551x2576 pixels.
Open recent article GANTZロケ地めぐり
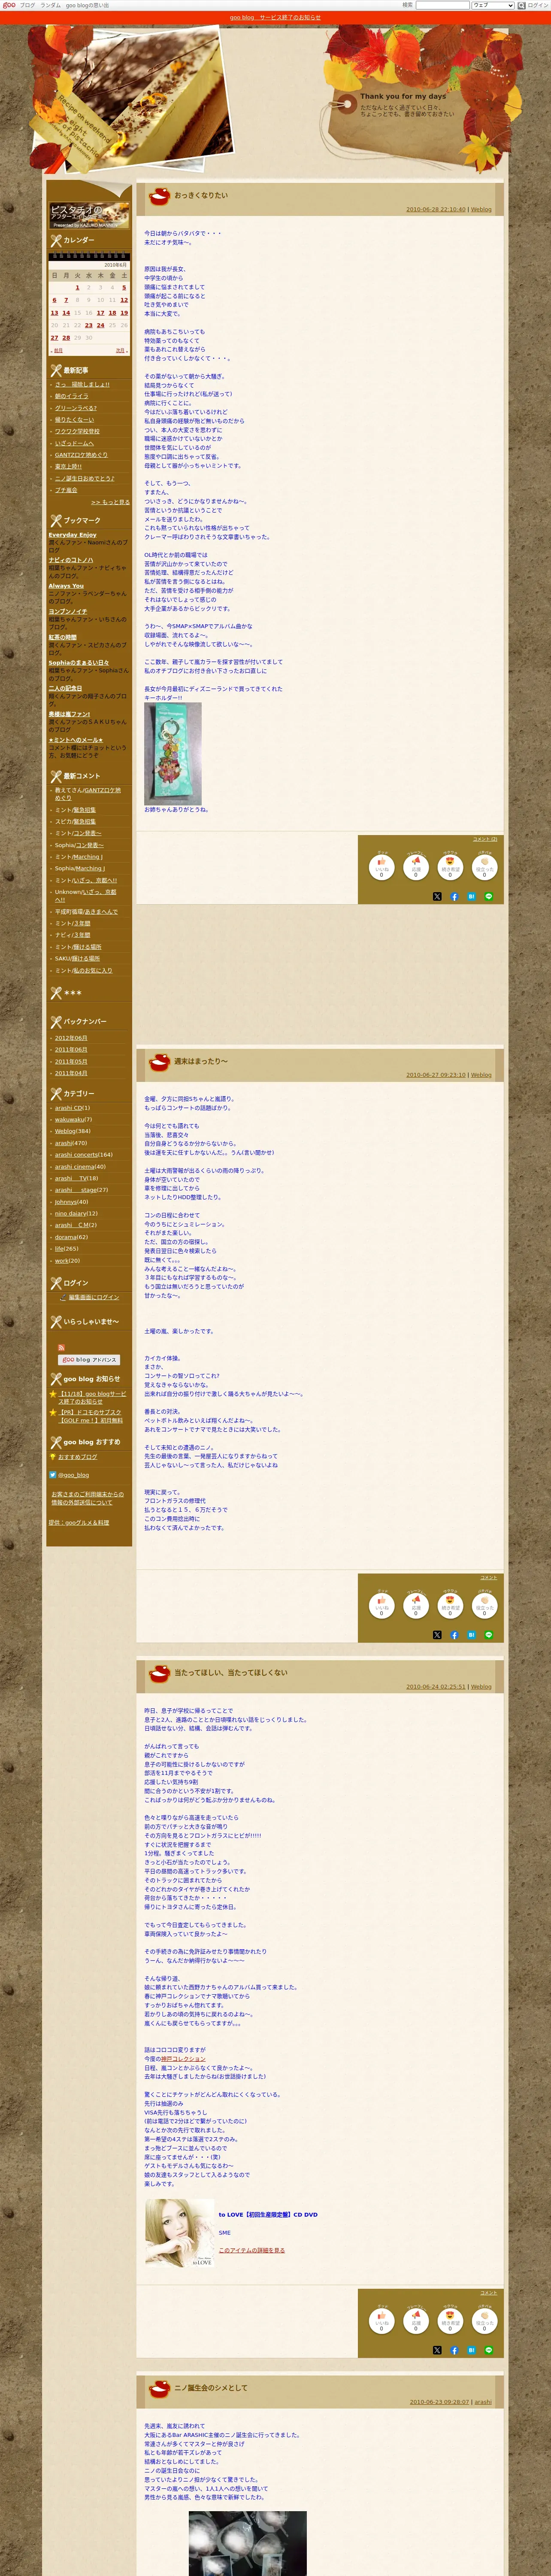click(x=81, y=455)
